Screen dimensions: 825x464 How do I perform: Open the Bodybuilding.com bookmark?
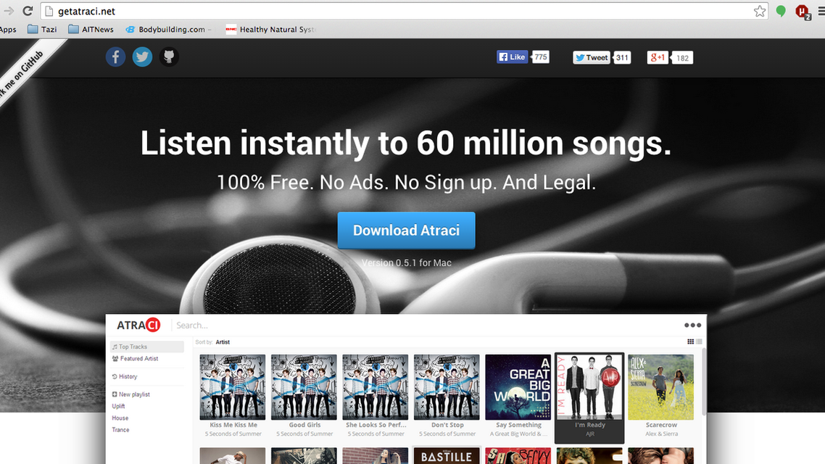(168, 30)
